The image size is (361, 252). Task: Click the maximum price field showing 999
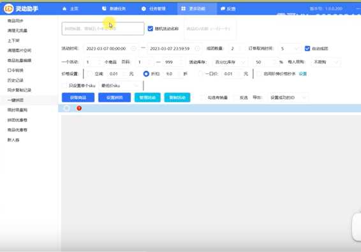coord(173,62)
